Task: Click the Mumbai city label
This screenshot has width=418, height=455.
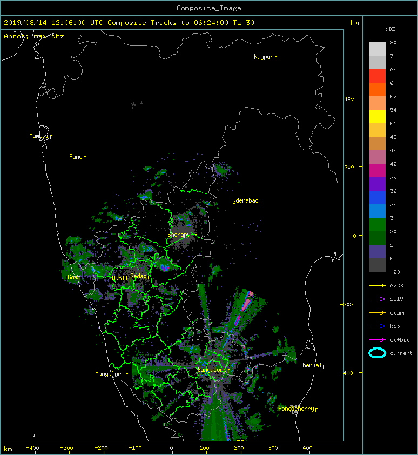Action: click(41, 136)
